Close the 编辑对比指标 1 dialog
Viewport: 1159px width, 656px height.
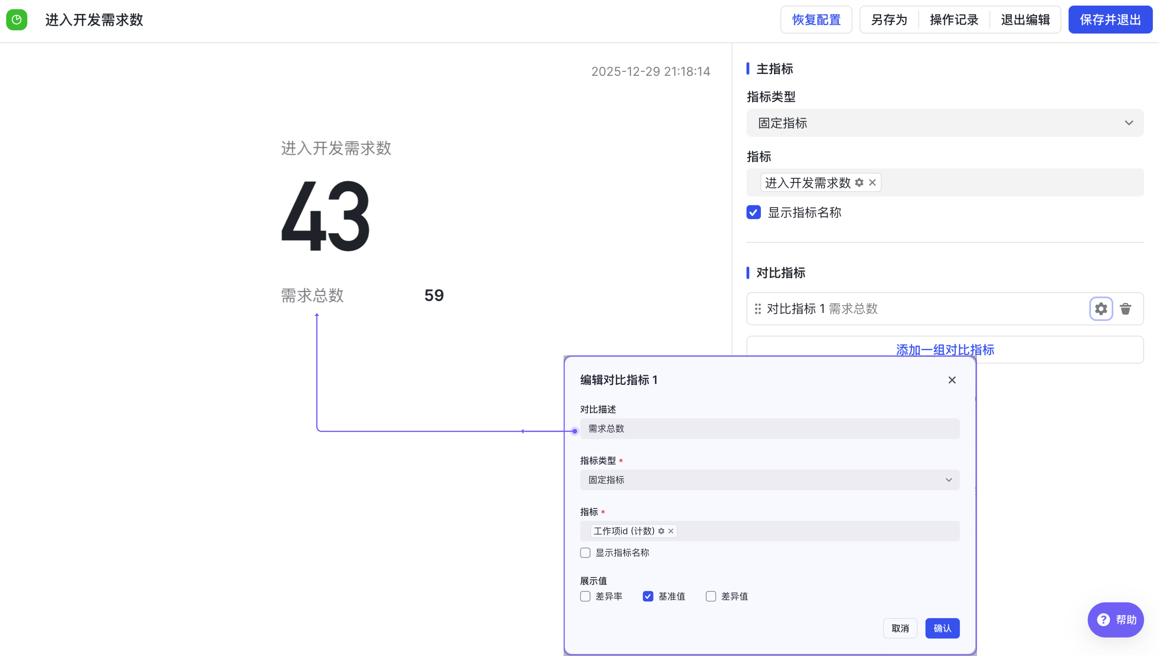tap(952, 380)
